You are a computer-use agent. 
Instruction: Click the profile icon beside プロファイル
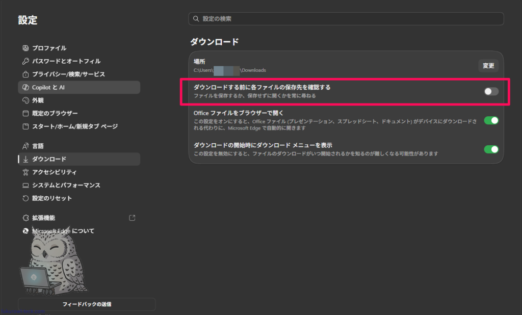[25, 48]
